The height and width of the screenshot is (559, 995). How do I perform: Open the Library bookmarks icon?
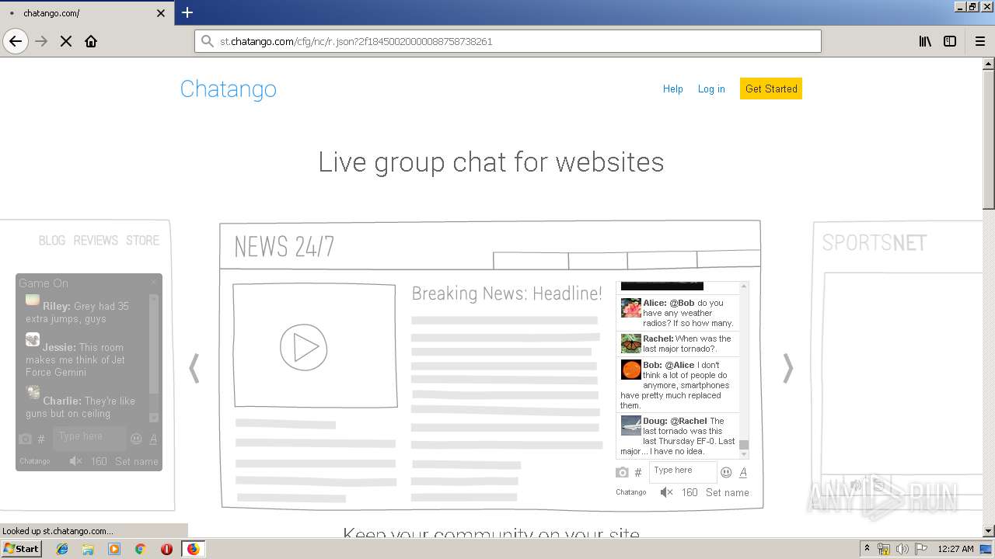click(925, 41)
